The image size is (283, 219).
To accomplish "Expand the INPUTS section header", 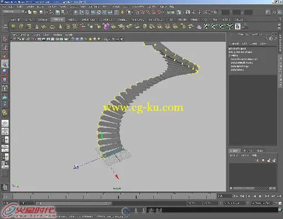I will coord(233,55).
